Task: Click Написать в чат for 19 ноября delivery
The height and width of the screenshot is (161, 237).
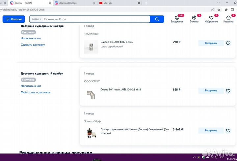Action: [31, 86]
